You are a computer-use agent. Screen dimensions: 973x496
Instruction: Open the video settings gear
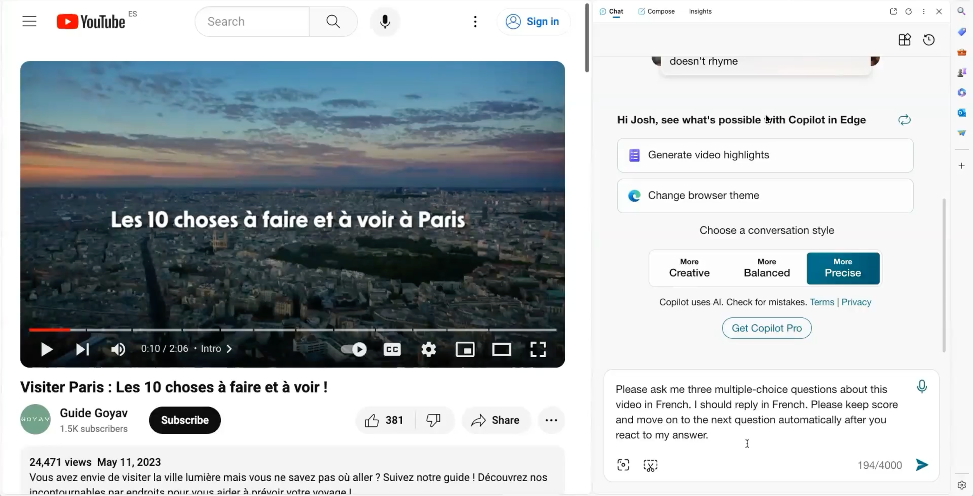pyautogui.click(x=429, y=349)
